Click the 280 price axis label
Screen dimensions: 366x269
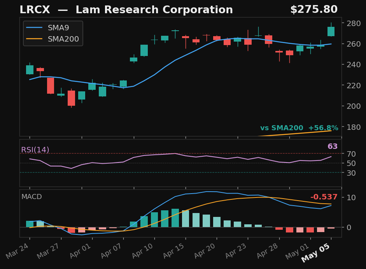pyautogui.click(x=354, y=23)
